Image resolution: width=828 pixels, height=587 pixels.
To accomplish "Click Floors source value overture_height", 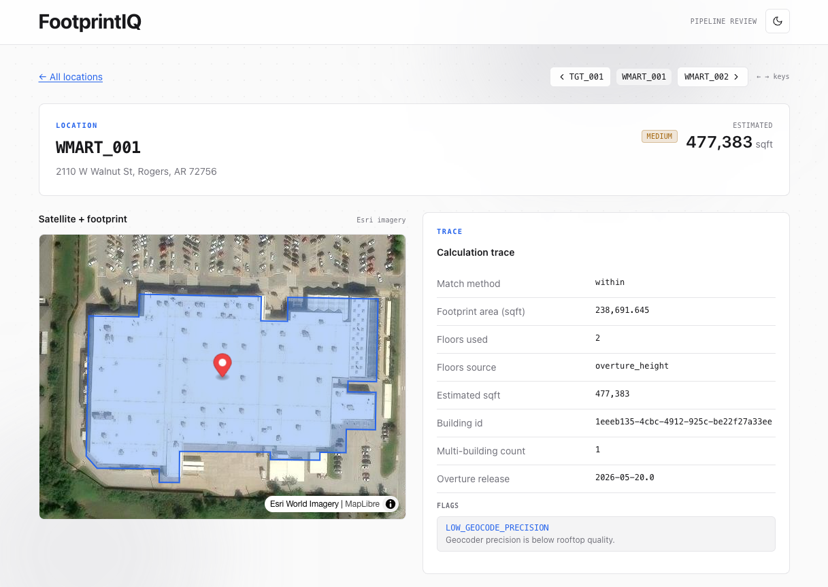I will click(632, 366).
